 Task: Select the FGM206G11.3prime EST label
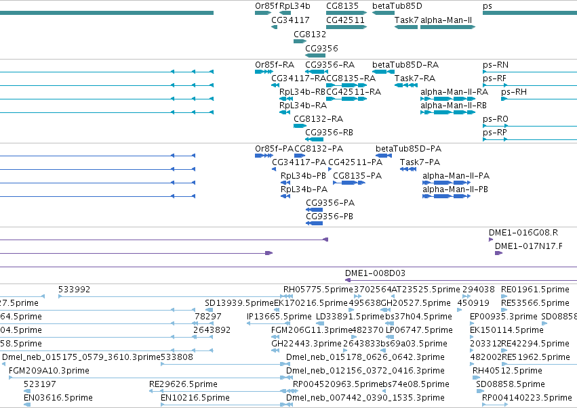312,330
